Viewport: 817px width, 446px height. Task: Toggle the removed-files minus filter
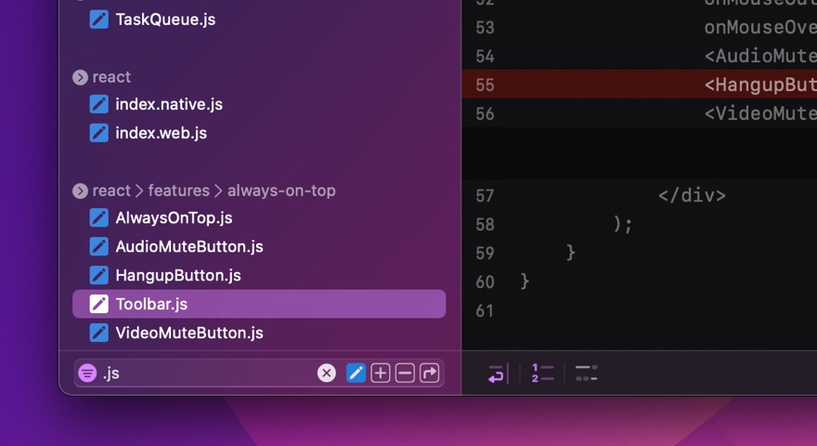click(405, 373)
